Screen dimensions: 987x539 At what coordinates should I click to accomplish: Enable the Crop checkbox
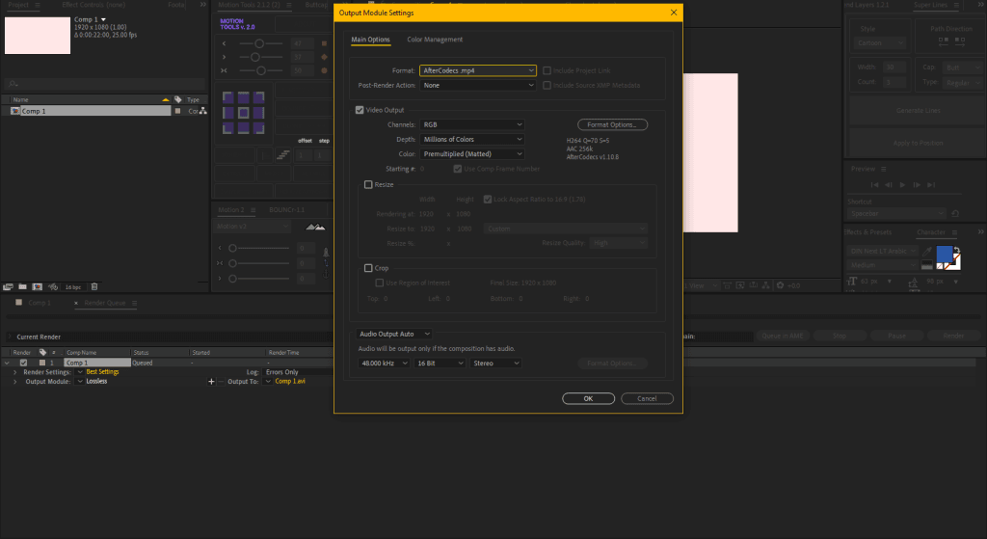pos(368,268)
